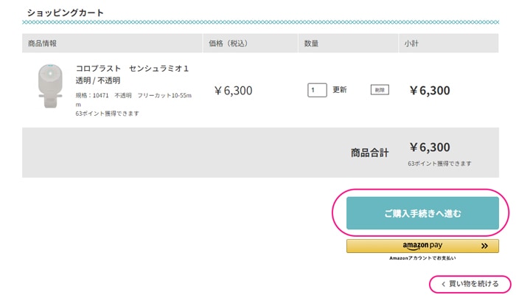The height and width of the screenshot is (298, 516).
Task: Click the left chevron beside 買い物を続ける
Action: click(x=442, y=284)
